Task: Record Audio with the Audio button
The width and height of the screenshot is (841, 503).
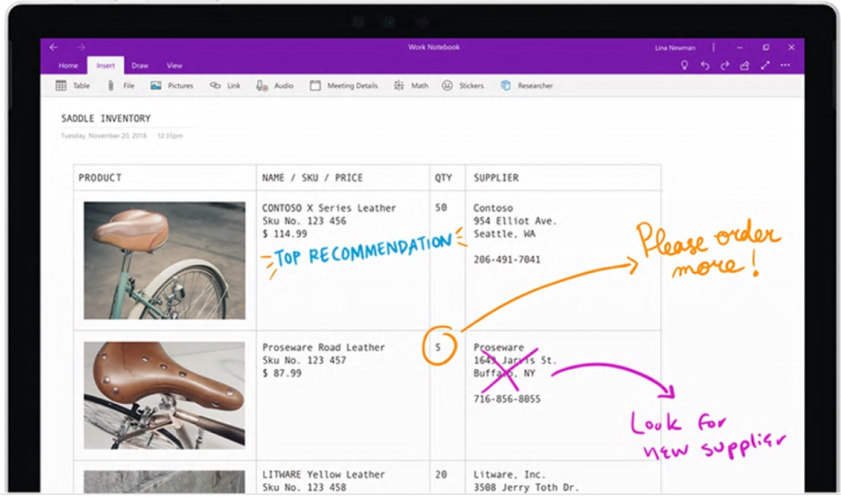Action: pos(275,85)
